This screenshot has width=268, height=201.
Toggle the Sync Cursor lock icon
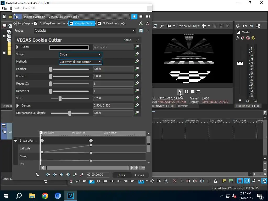point(37,175)
